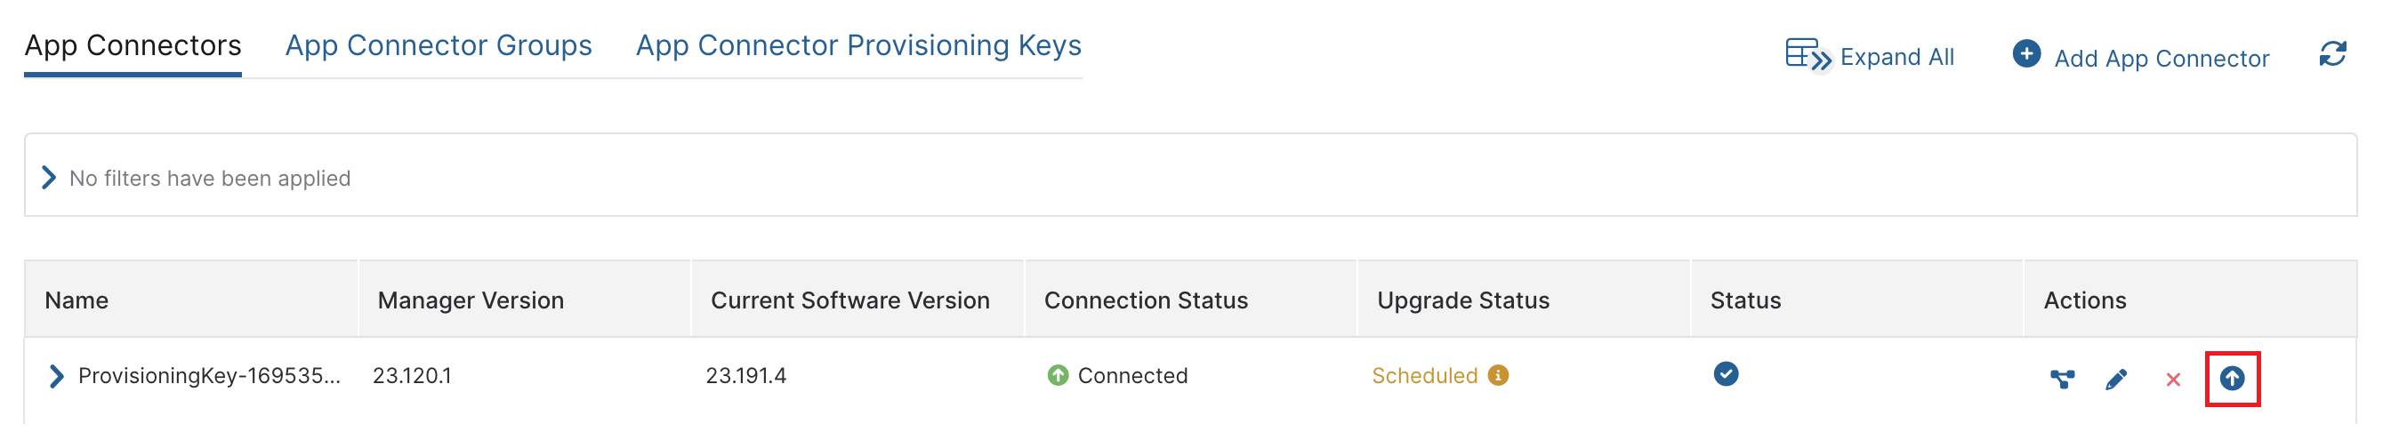
Task: Click the Connection Status column header
Action: [1146, 300]
